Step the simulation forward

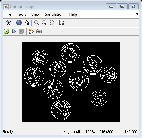14,31
